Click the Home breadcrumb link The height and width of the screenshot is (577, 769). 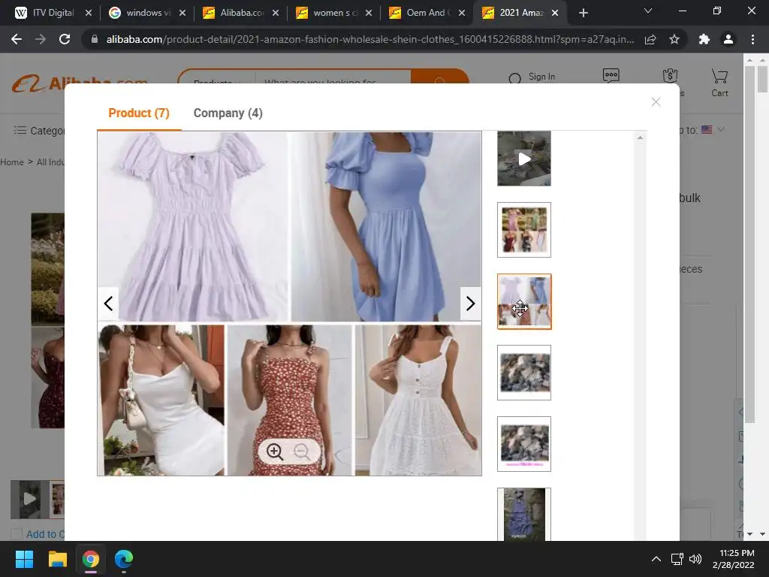pos(12,162)
